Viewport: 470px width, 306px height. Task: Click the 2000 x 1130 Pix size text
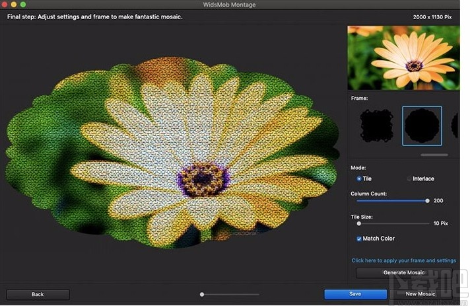432,17
